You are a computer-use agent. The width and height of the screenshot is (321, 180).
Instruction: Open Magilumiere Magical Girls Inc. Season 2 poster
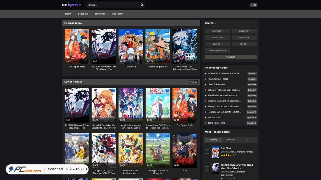pos(131,105)
